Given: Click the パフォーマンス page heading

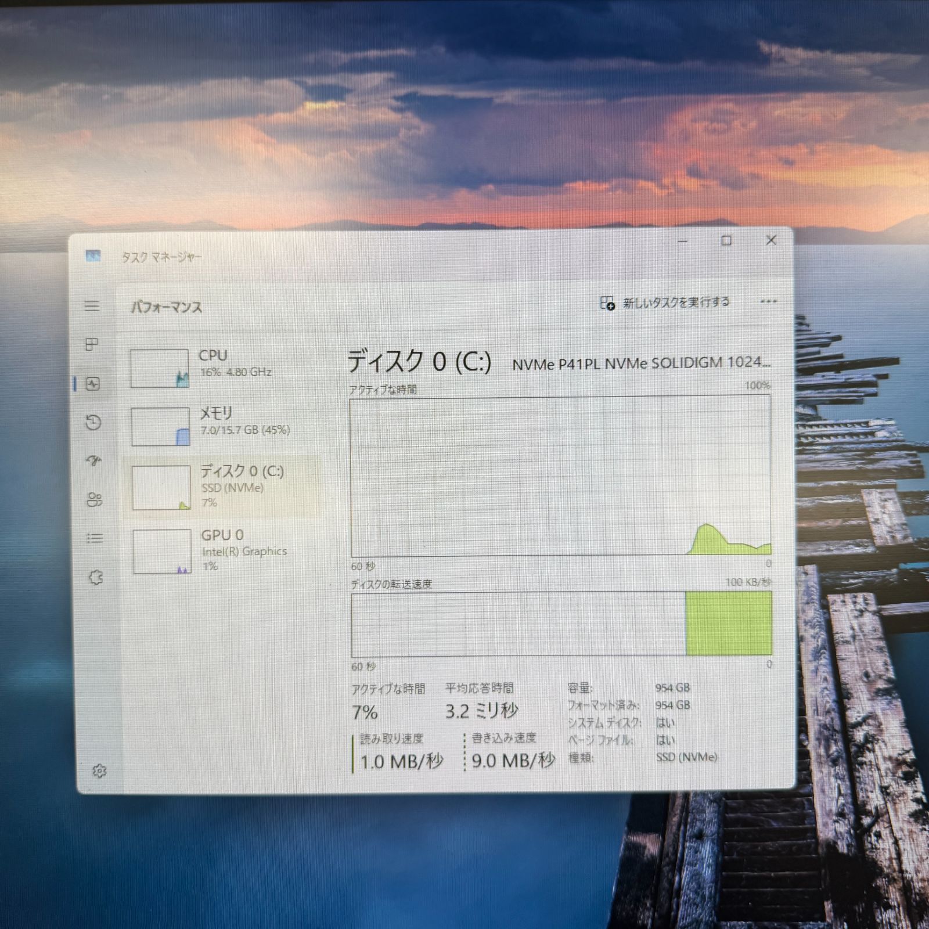Looking at the screenshot, I should (x=167, y=307).
